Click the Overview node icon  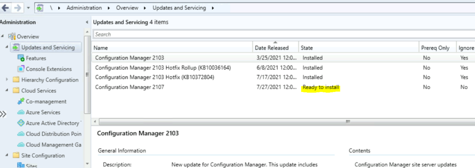[x=12, y=36]
